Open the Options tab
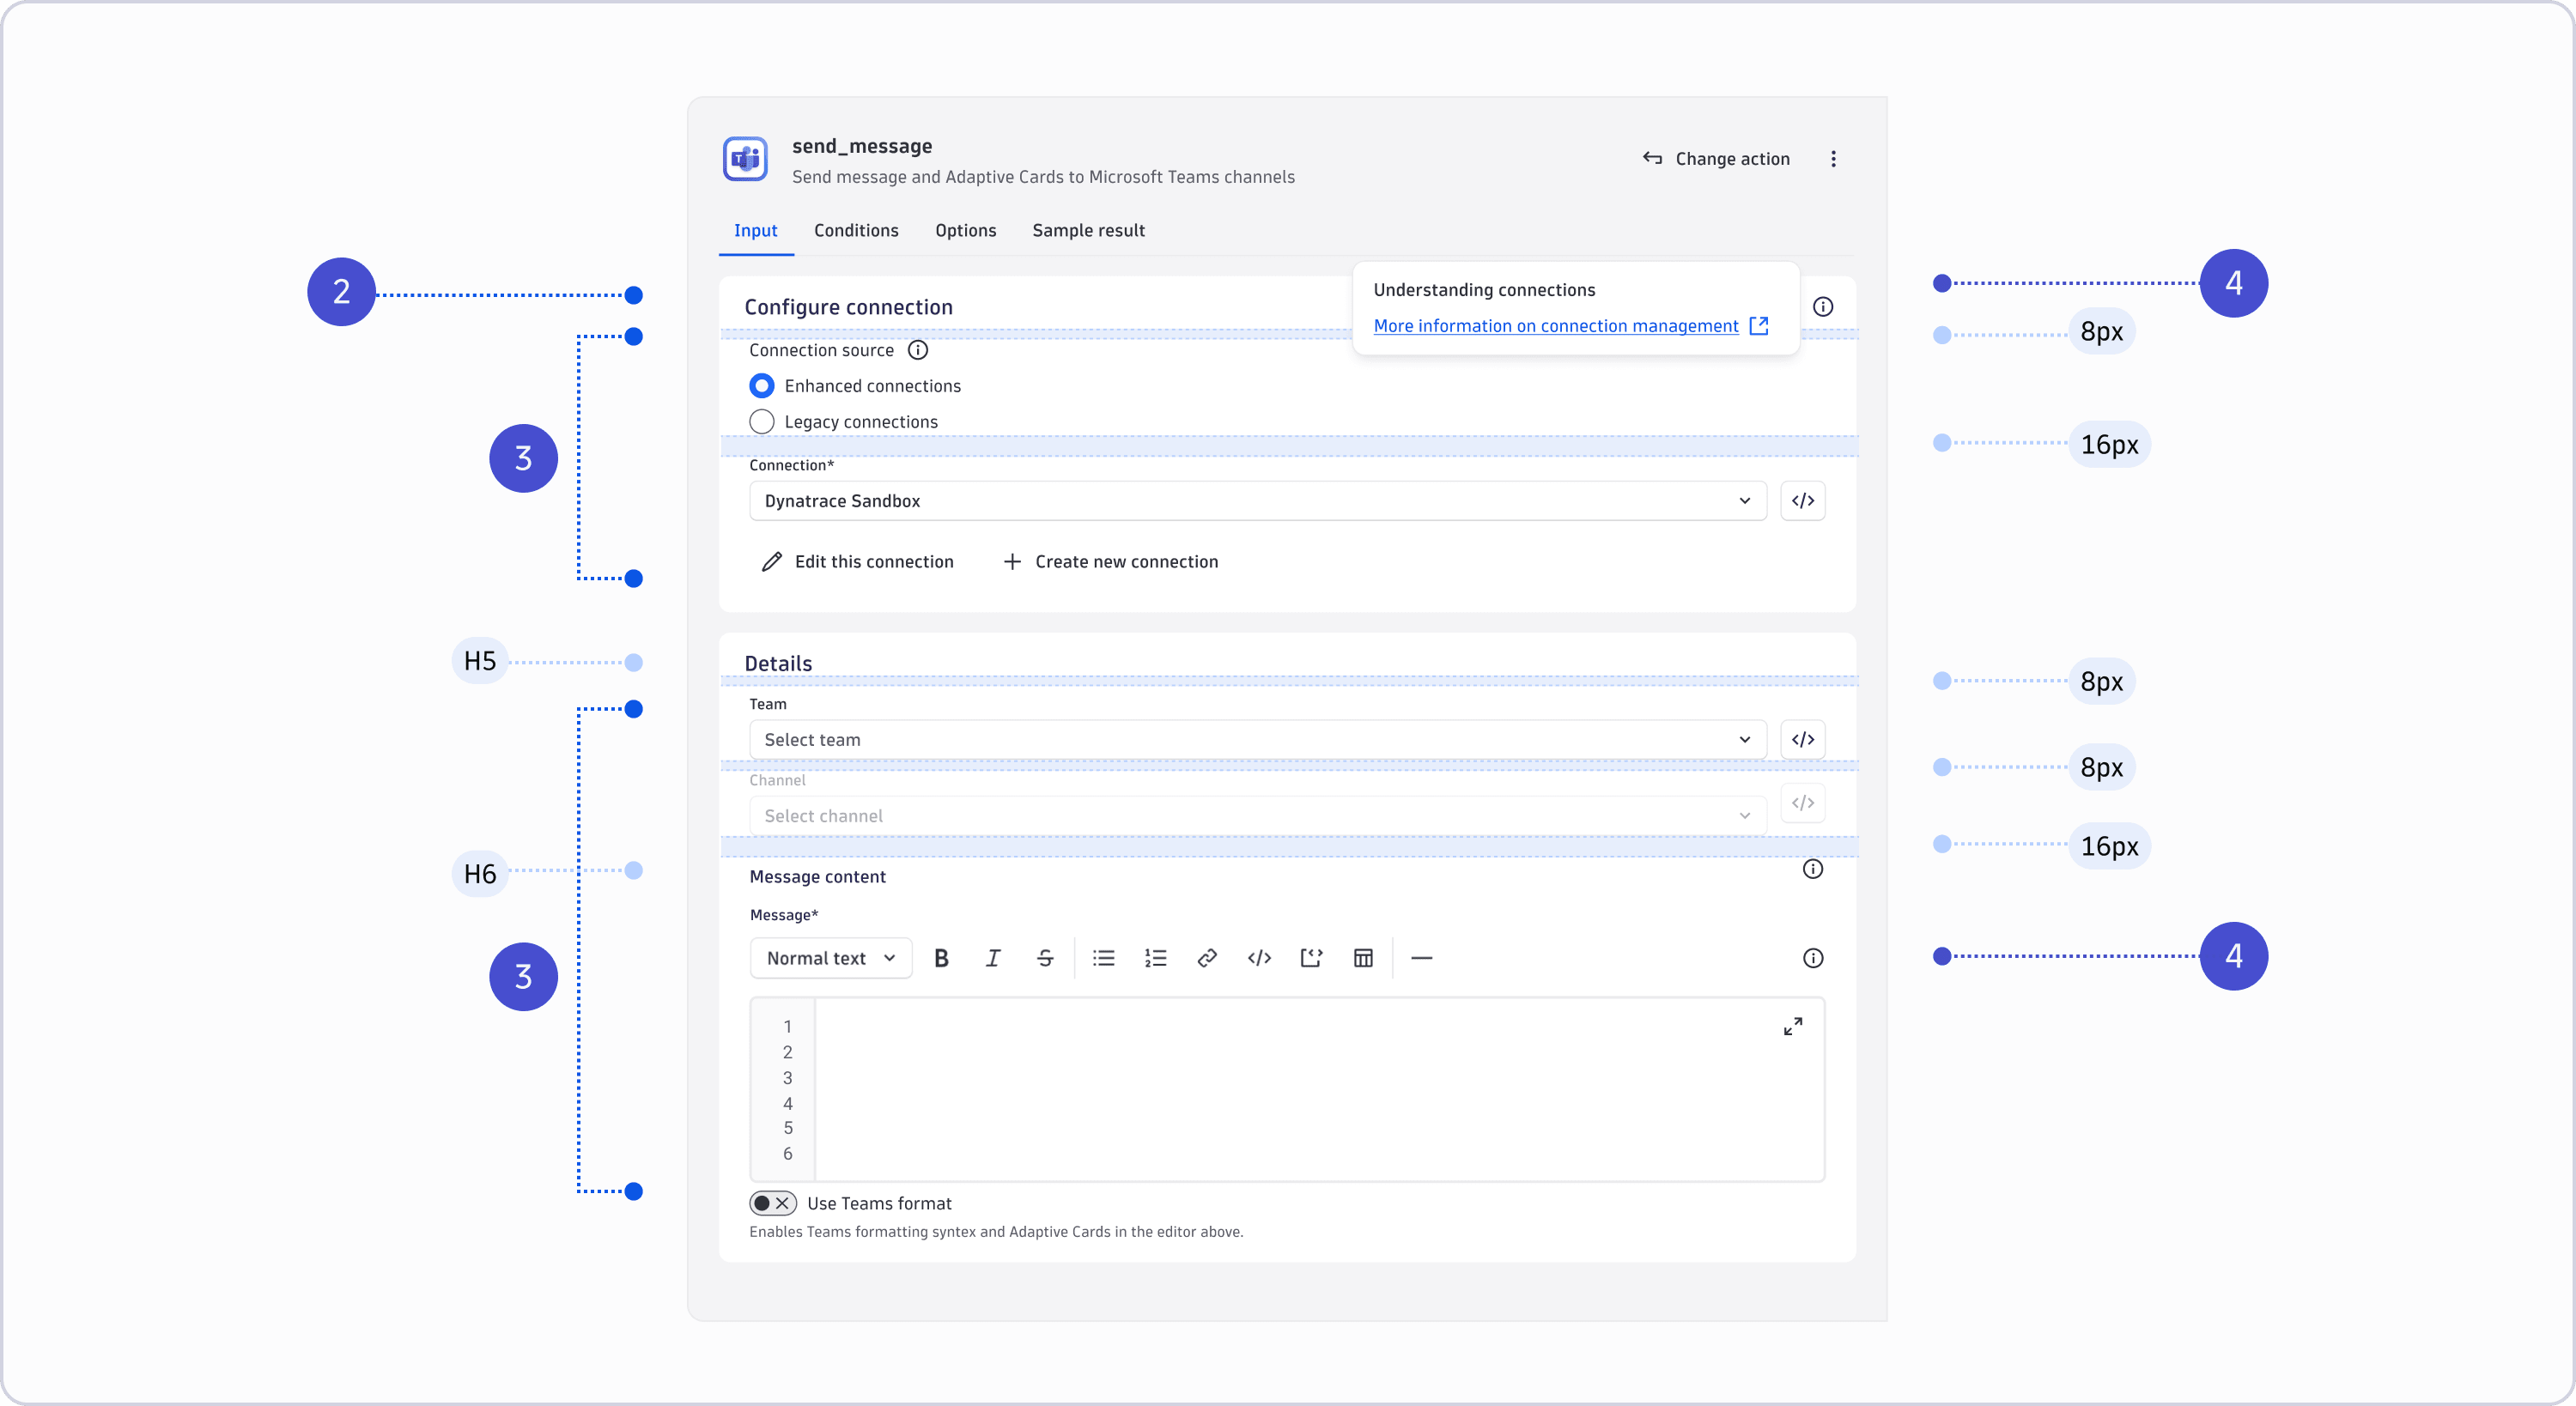The height and width of the screenshot is (1406, 2576). coord(965,231)
